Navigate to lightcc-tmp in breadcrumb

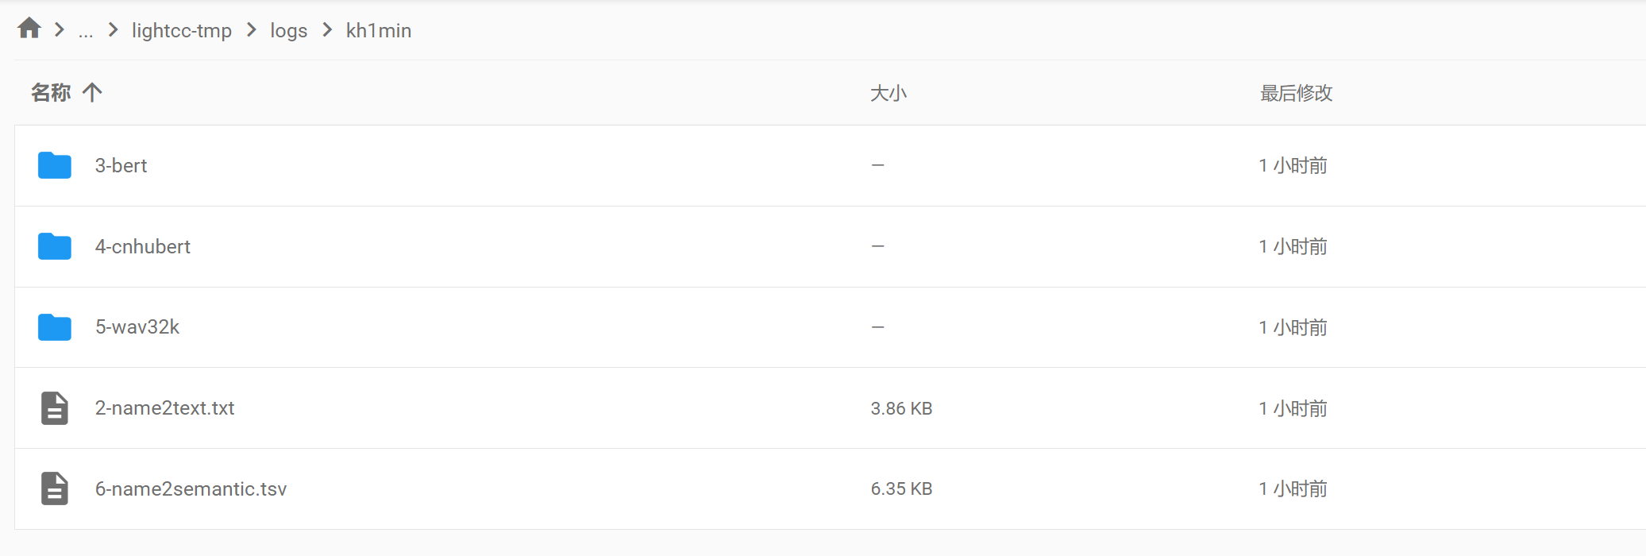pyautogui.click(x=182, y=30)
